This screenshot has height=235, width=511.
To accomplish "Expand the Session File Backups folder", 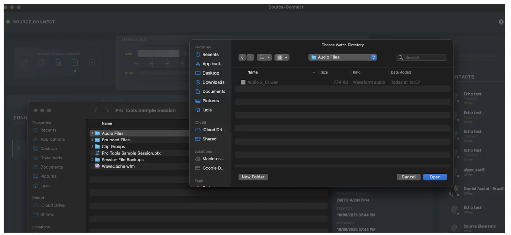I will pyautogui.click(x=92, y=160).
